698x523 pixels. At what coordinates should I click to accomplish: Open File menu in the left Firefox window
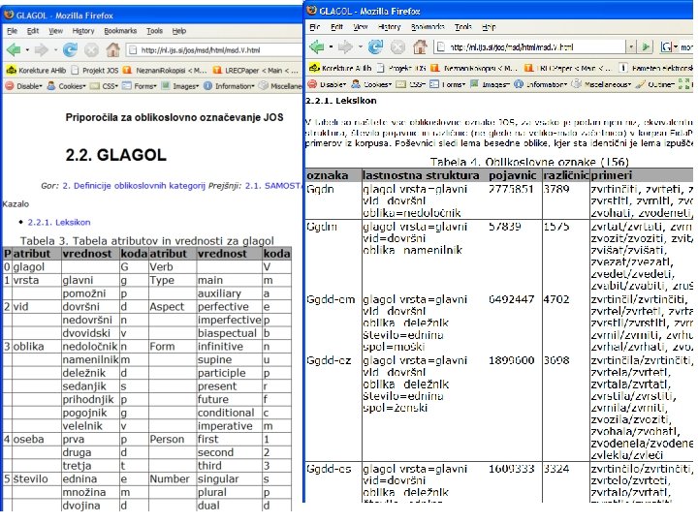12,31
